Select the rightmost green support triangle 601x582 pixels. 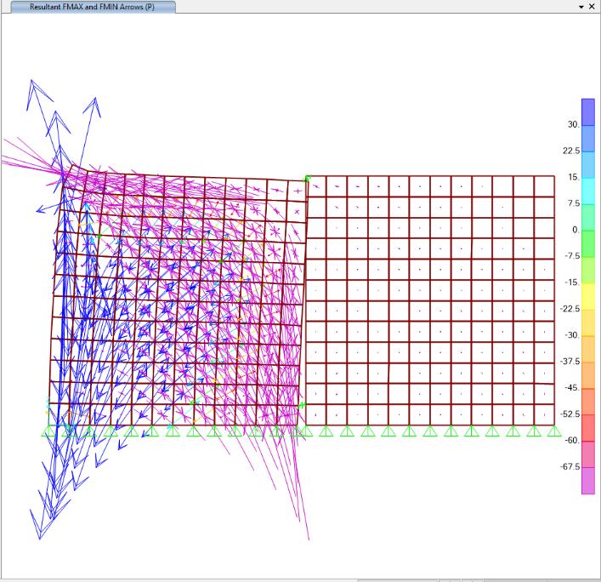(554, 431)
